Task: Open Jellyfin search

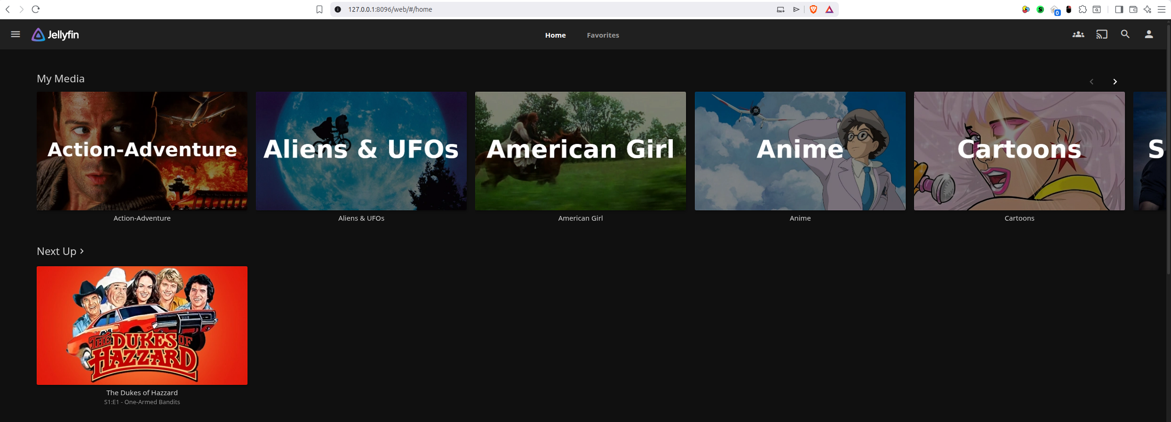Action: pyautogui.click(x=1125, y=34)
